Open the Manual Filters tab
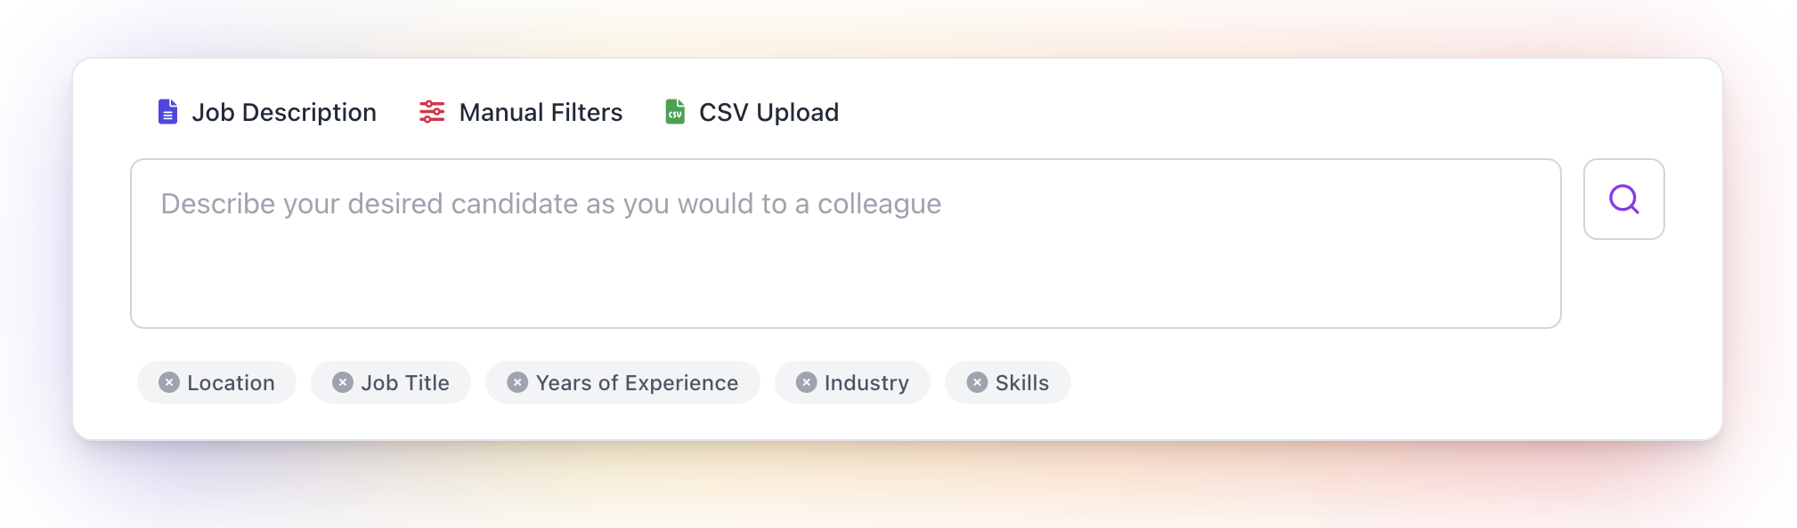 [x=541, y=113]
